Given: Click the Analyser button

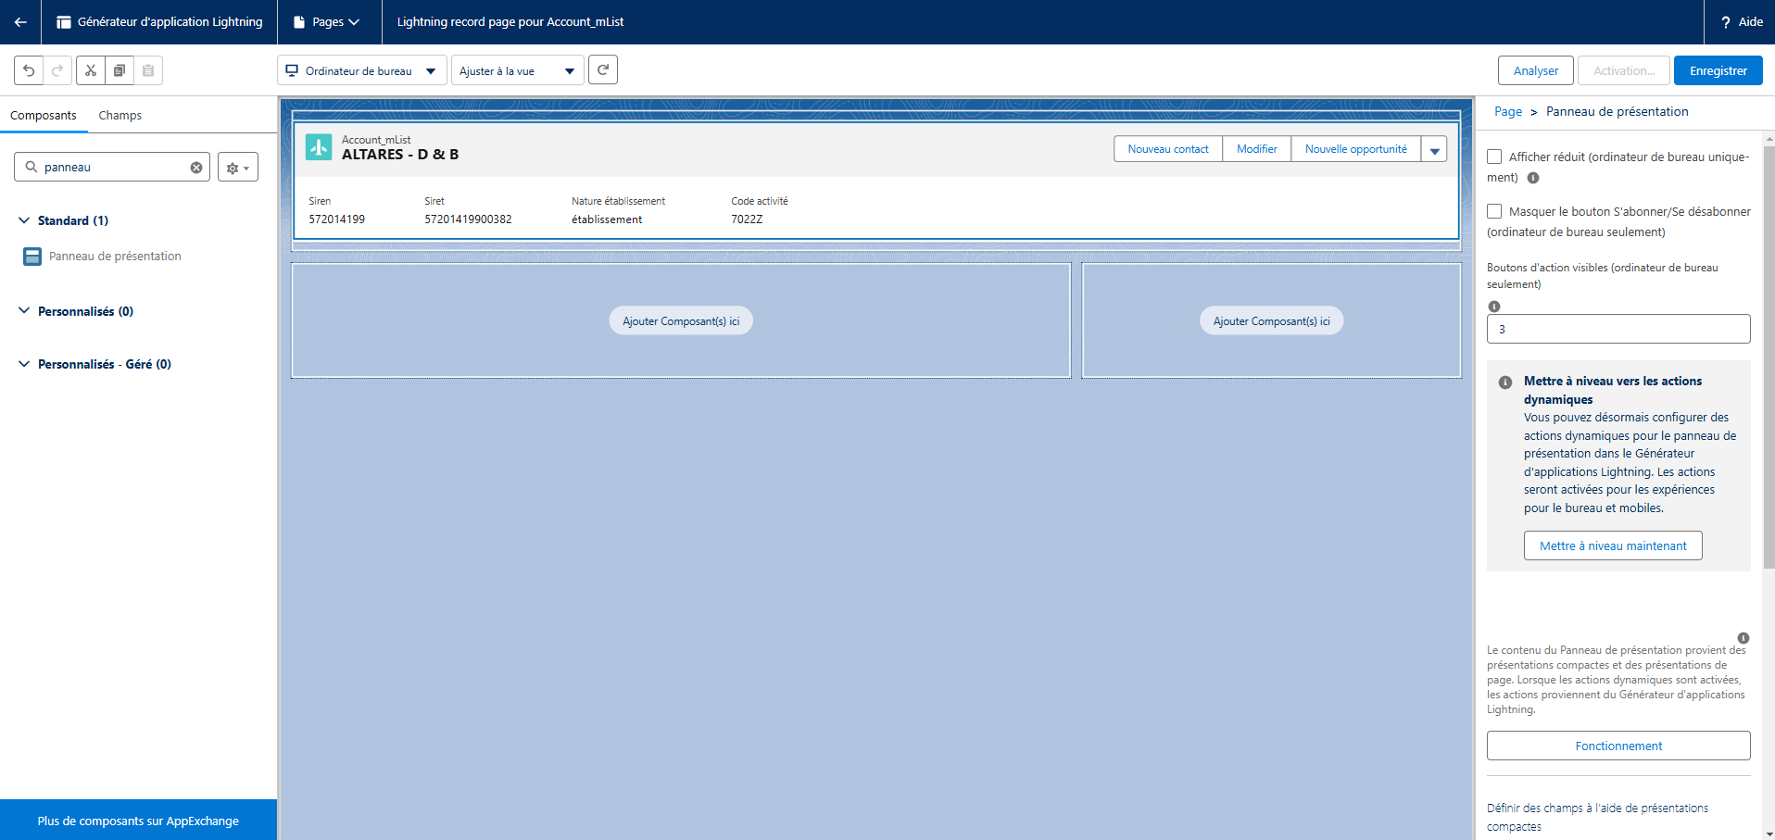Looking at the screenshot, I should pos(1536,70).
